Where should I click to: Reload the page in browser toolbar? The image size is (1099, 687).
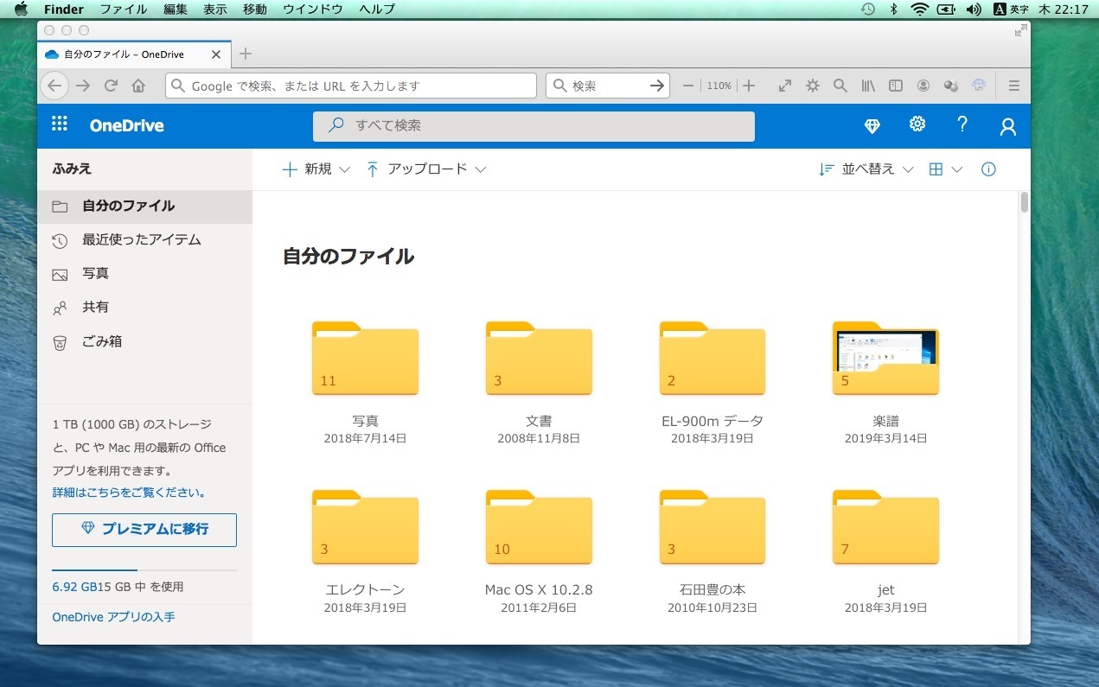tap(111, 86)
